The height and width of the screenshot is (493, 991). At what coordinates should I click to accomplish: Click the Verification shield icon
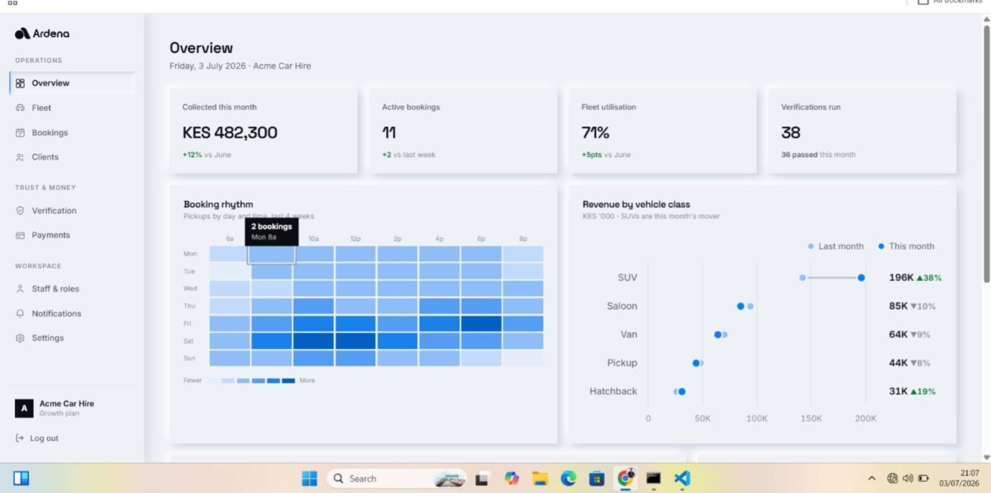(x=20, y=211)
